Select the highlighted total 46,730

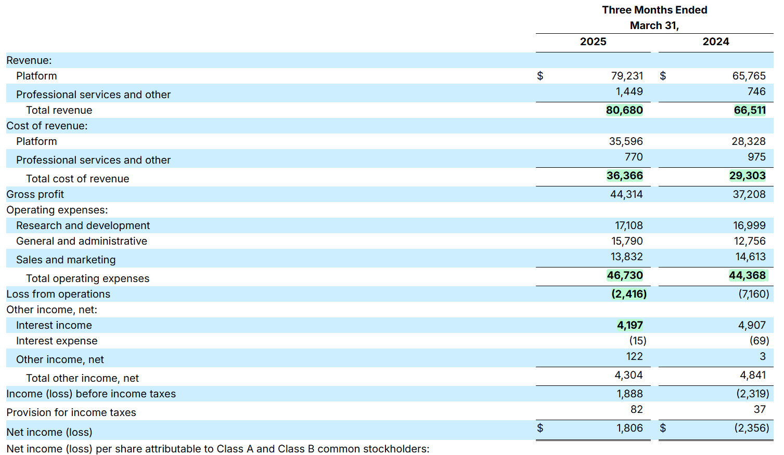(x=625, y=275)
